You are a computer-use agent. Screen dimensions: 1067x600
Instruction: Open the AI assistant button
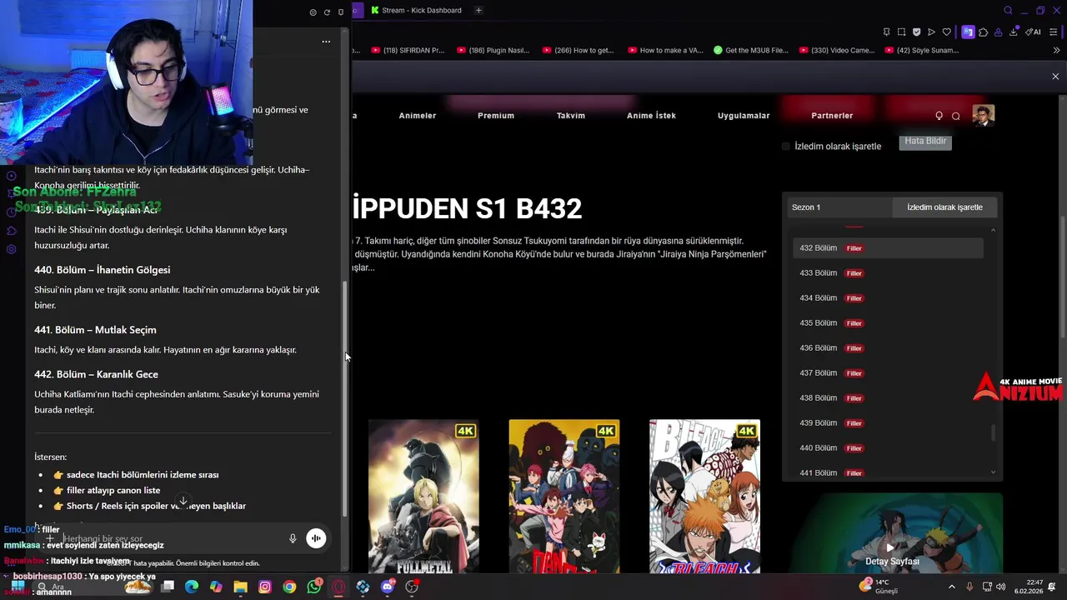pos(1032,32)
